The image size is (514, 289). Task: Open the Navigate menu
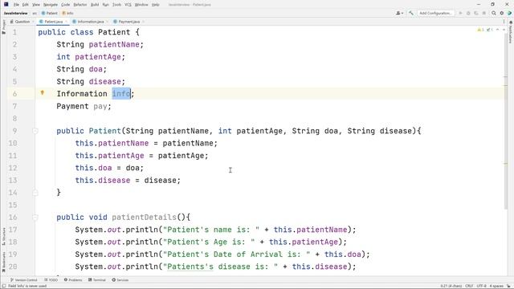click(51, 5)
